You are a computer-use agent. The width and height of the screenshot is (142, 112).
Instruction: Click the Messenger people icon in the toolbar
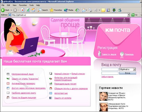(x=120, y=10)
